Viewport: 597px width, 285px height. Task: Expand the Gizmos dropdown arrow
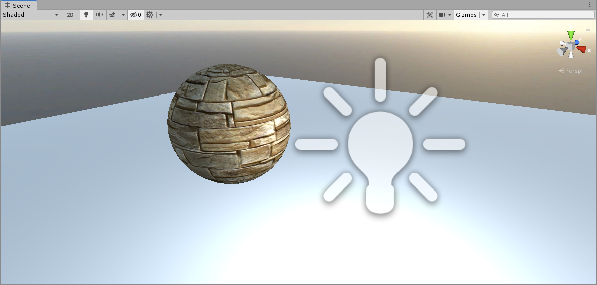click(x=484, y=15)
